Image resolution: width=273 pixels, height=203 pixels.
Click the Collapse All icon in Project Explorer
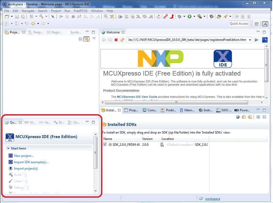(81, 39)
